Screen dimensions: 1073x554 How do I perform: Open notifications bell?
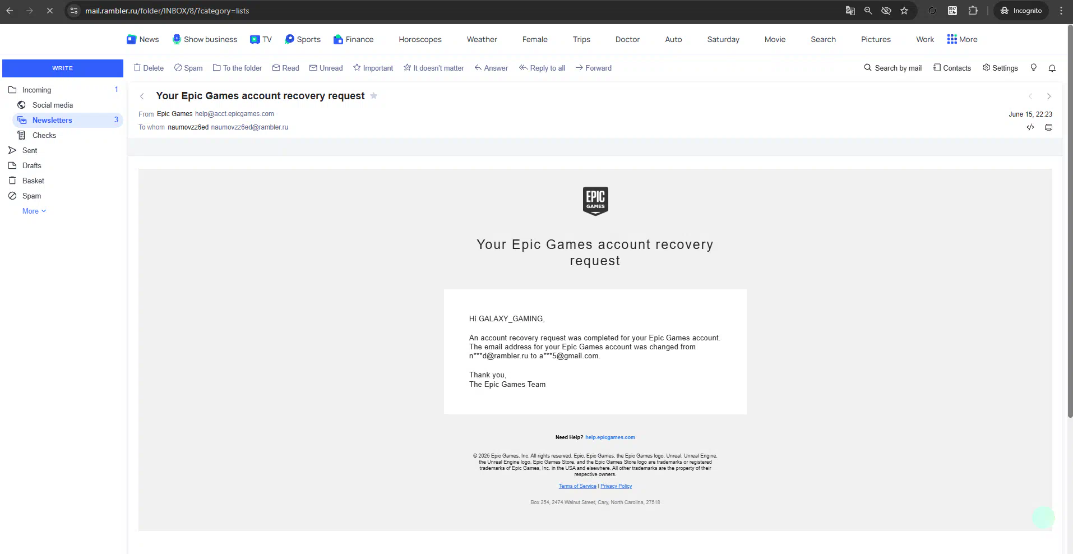[x=1052, y=68]
